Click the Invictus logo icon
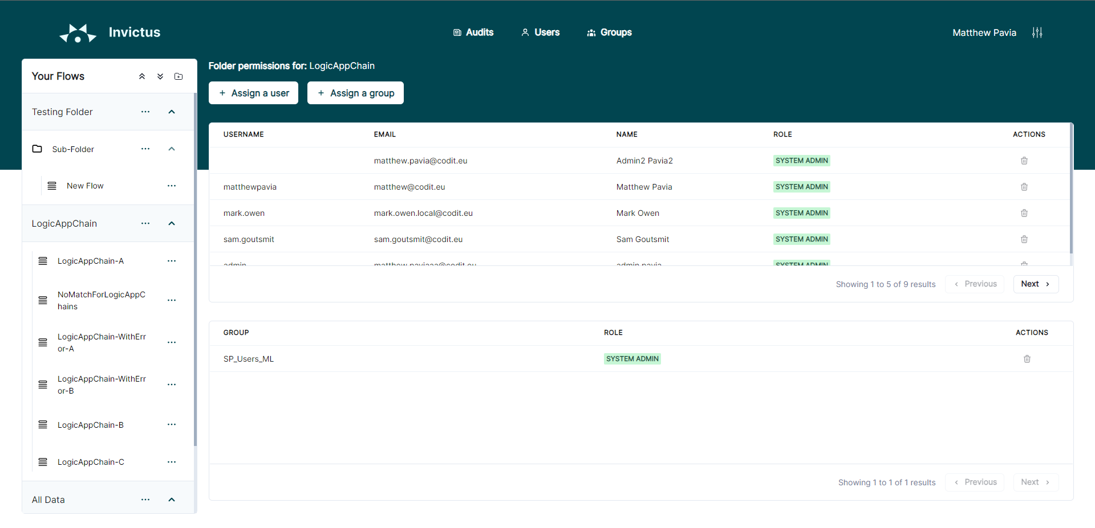The image size is (1095, 528). (x=78, y=33)
